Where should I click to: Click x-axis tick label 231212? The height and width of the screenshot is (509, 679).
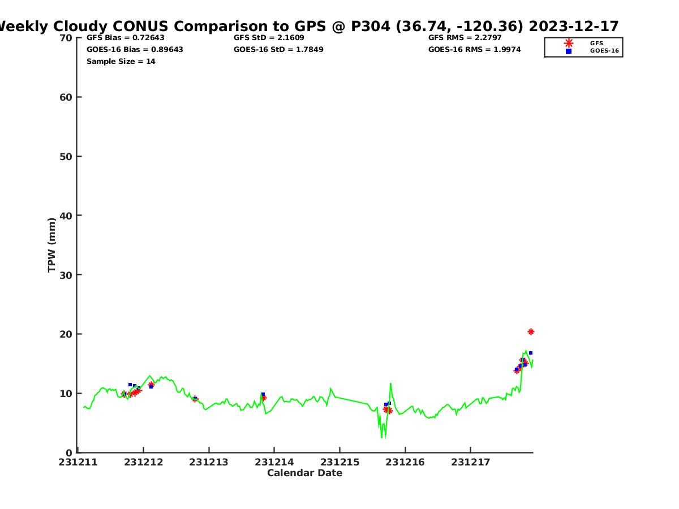tap(144, 462)
